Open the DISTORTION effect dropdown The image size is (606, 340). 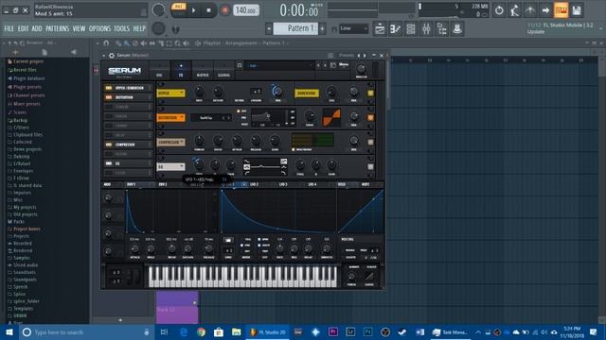(x=170, y=117)
